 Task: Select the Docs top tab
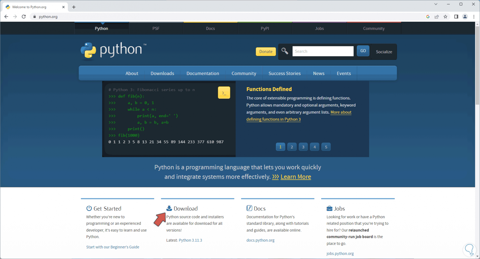point(210,28)
